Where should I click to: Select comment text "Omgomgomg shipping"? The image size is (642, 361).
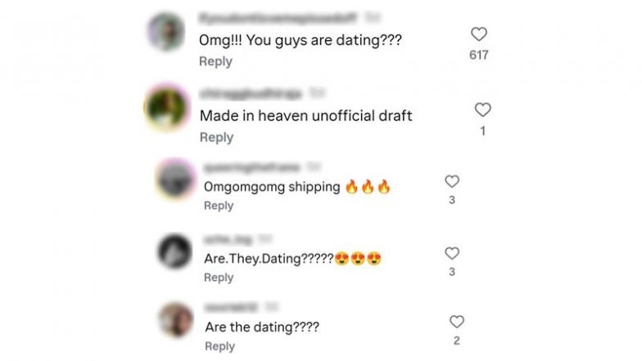[x=272, y=187]
